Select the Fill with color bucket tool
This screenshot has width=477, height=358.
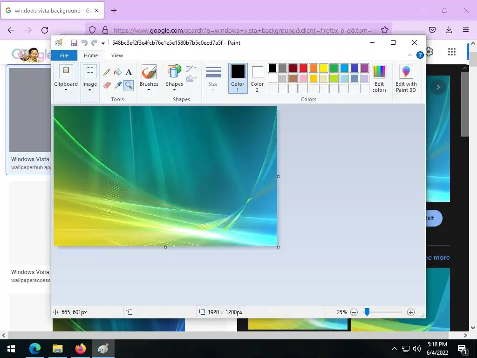point(118,72)
